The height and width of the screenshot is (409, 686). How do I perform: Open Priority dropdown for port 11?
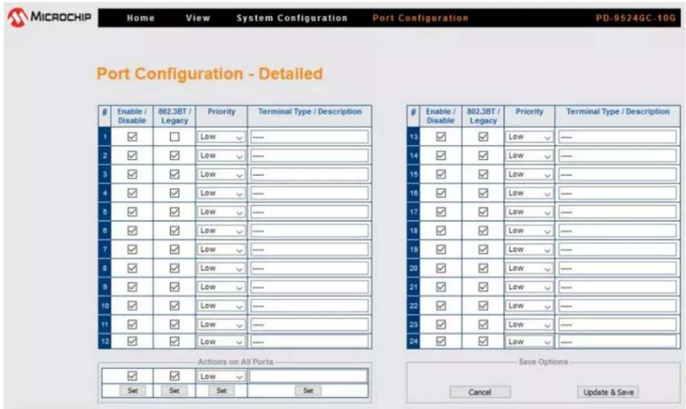click(221, 325)
